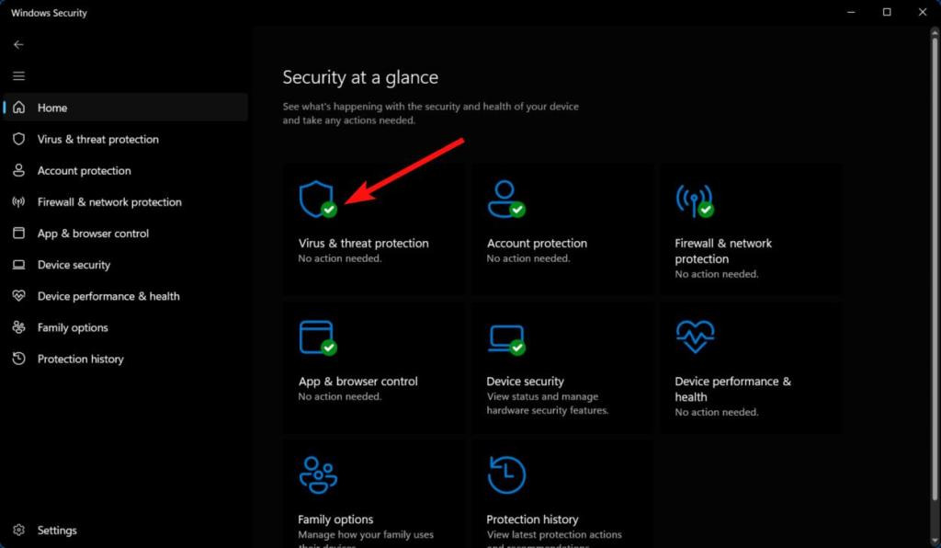
Task: Click the 'Security at a glance' heading
Action: coord(360,77)
